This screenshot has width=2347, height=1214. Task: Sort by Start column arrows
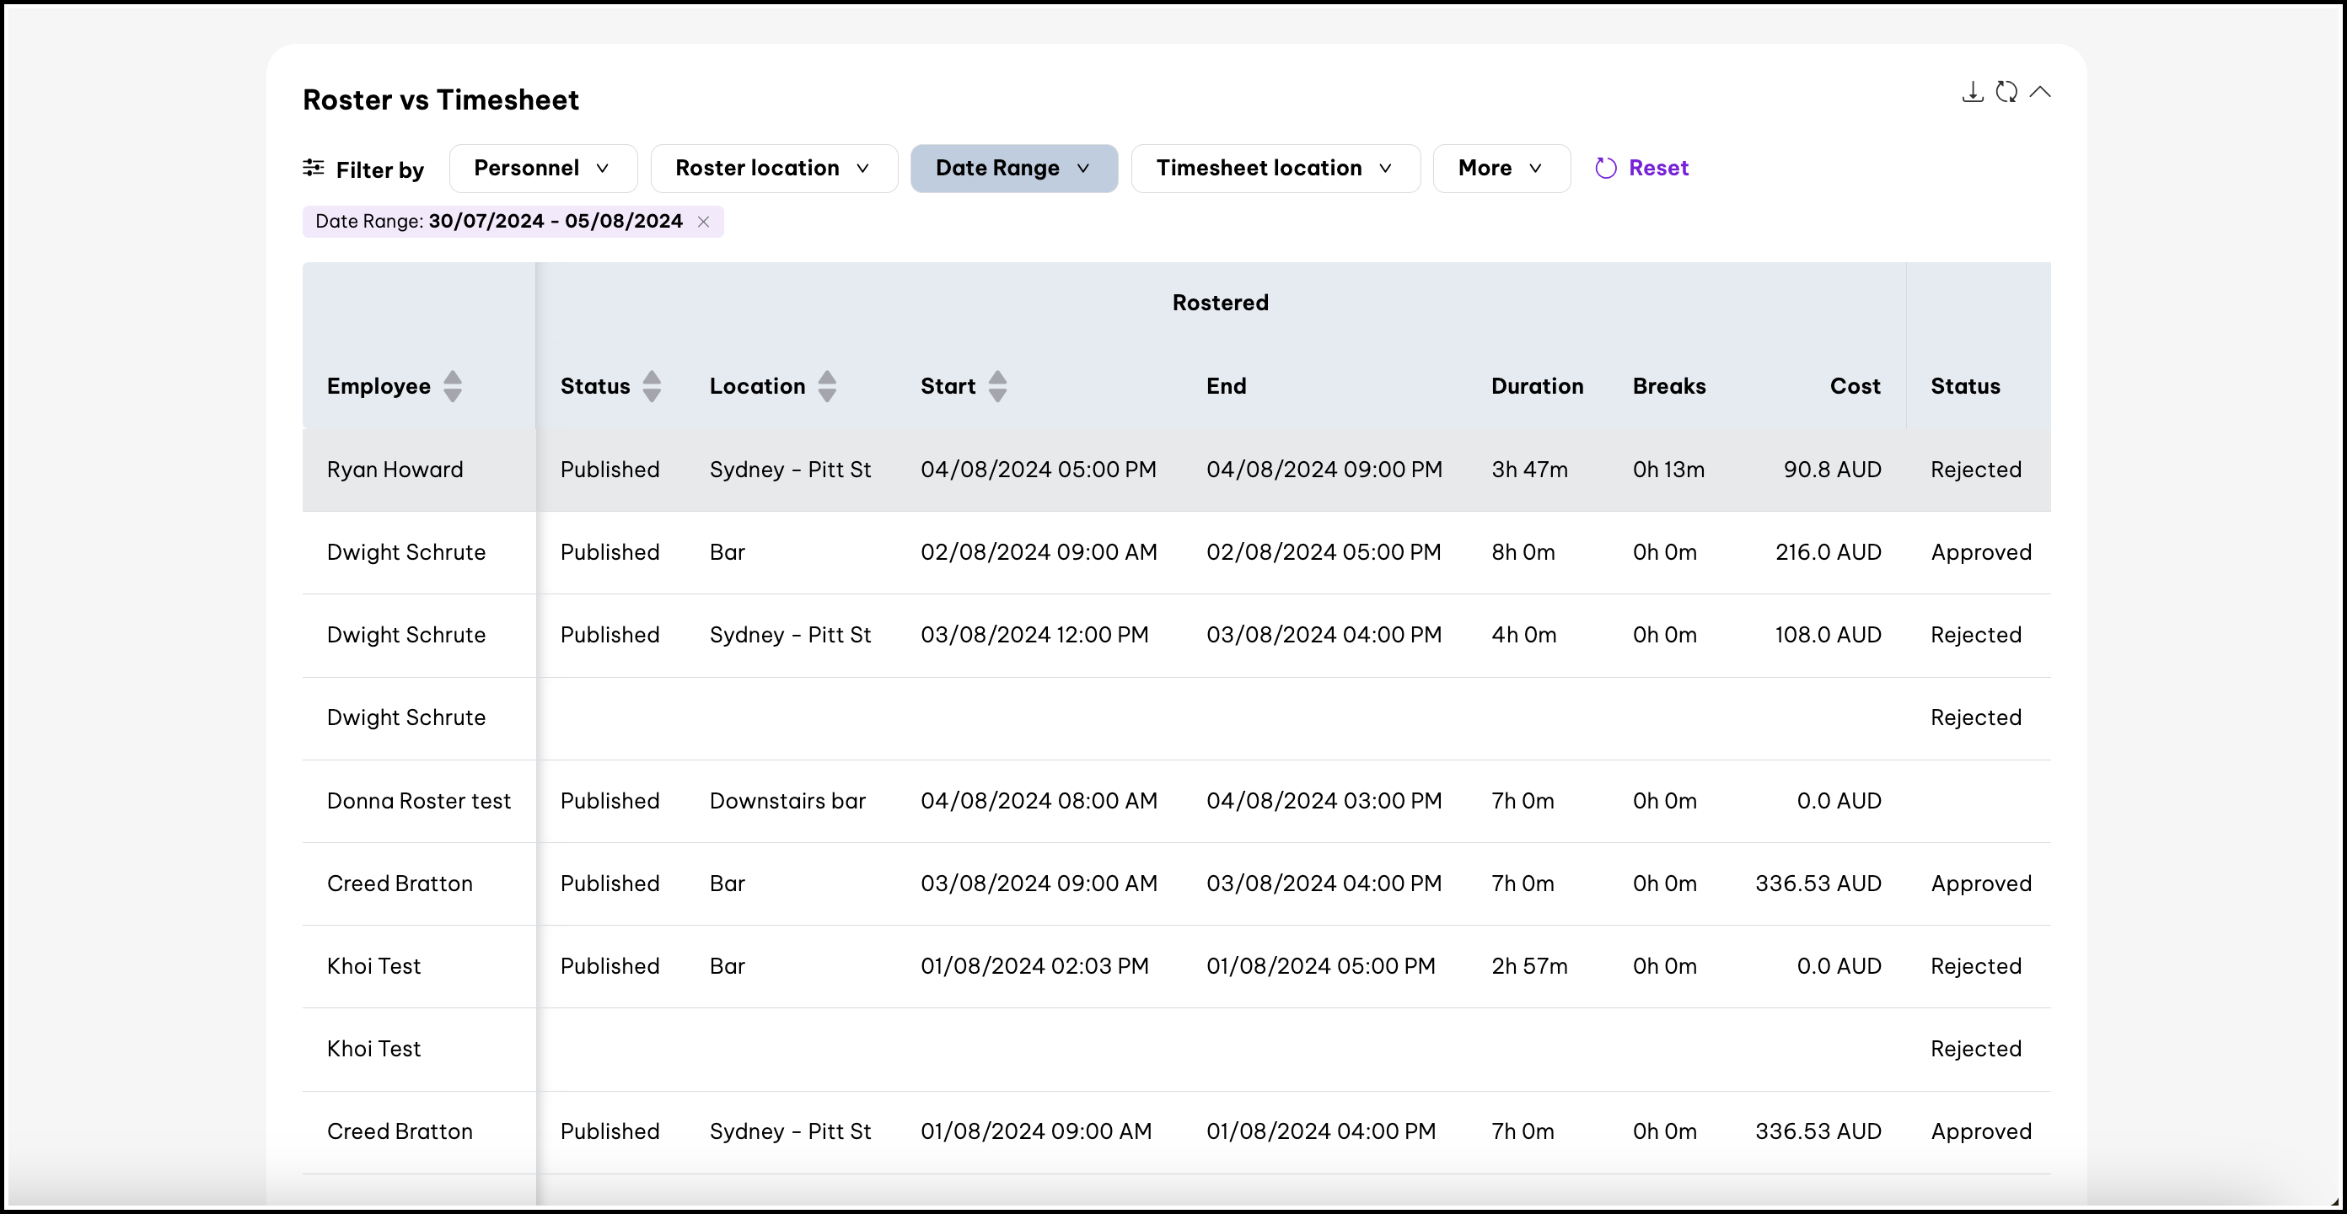(996, 385)
